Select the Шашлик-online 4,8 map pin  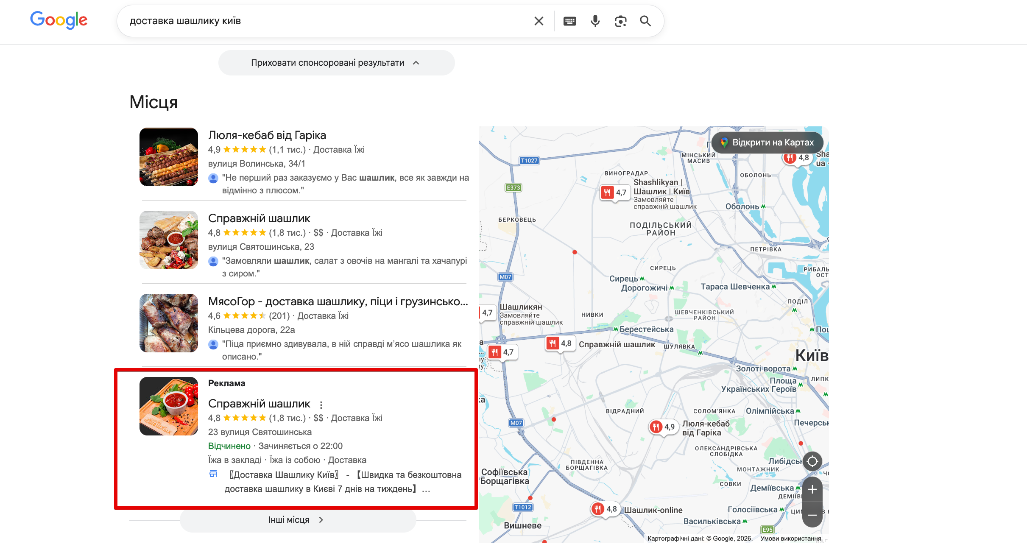606,509
